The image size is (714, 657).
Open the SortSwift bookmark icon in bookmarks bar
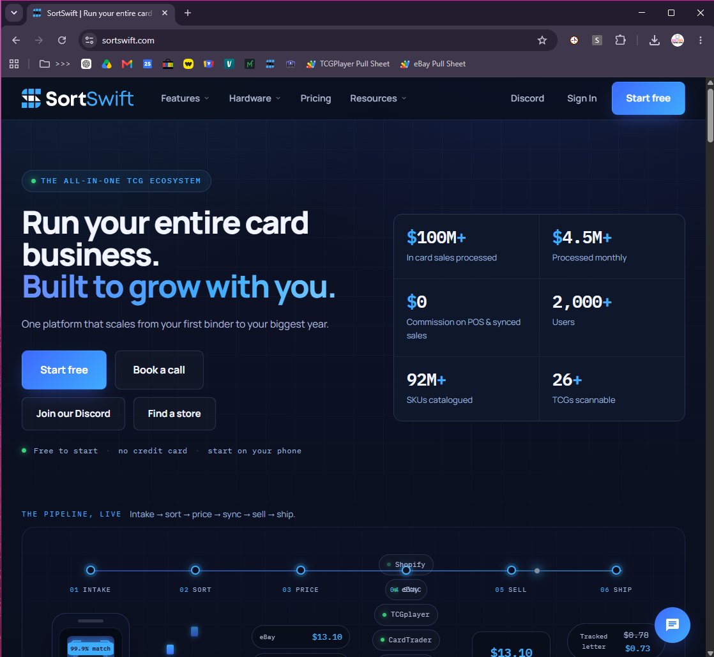point(270,64)
